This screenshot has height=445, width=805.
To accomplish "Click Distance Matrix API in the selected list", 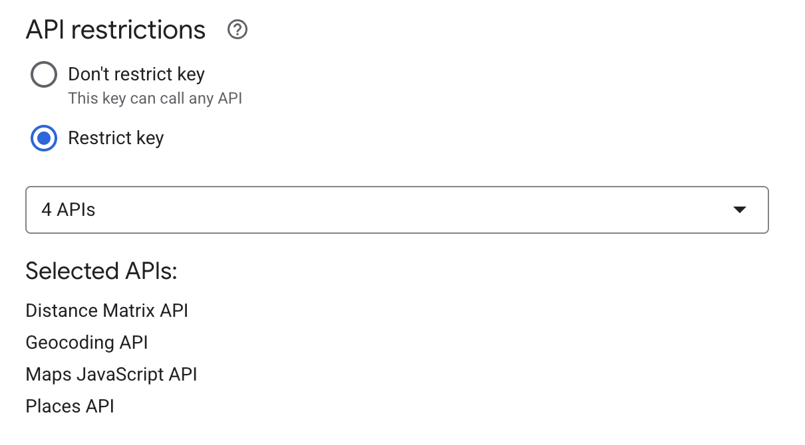I will [x=107, y=310].
